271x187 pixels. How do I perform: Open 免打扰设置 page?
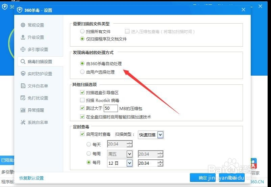(38, 98)
